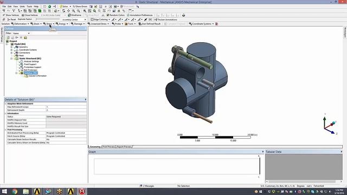347x195 pixels.
Task: Select Frictionless Support item
Action: pos(33,67)
